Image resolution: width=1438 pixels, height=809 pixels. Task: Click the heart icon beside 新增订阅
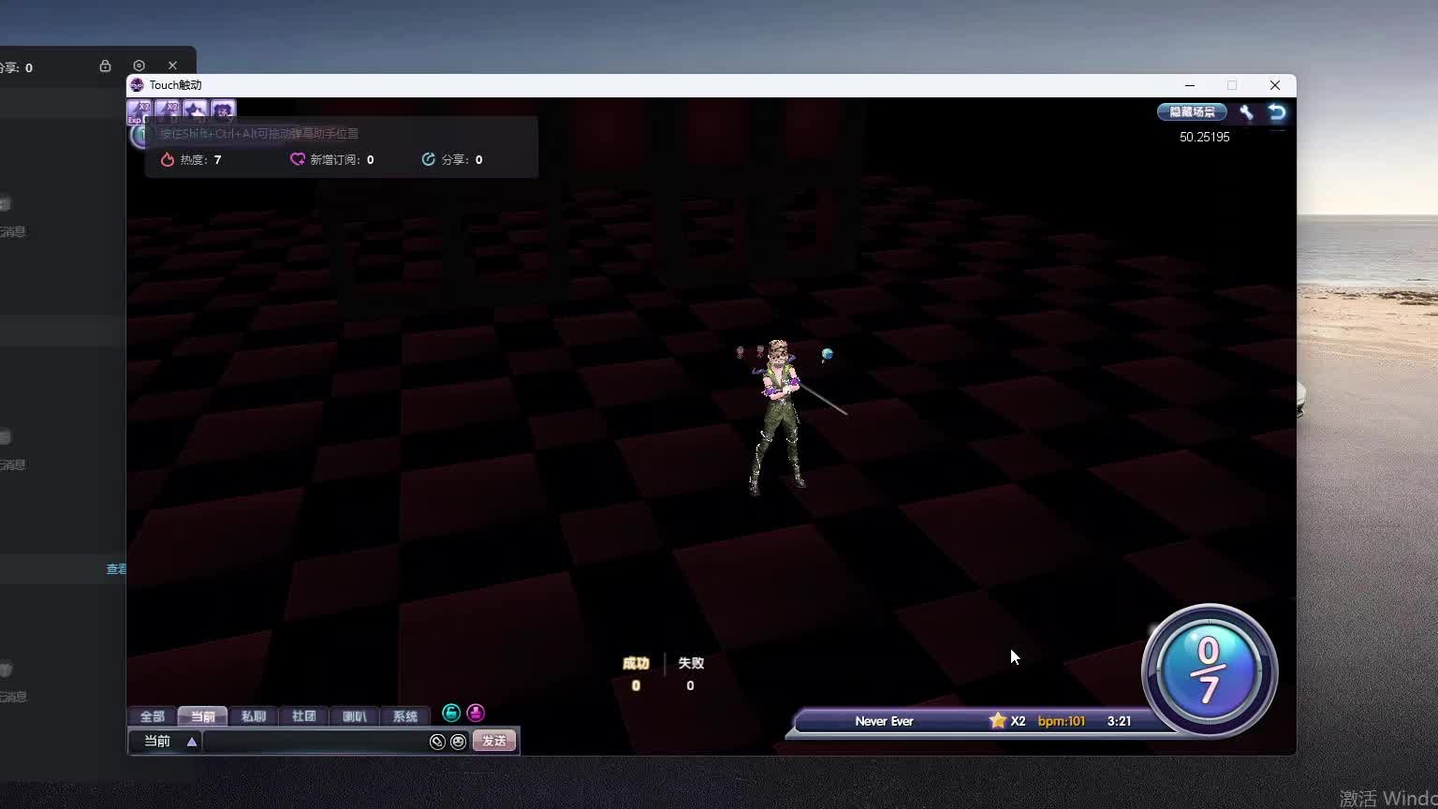point(298,160)
